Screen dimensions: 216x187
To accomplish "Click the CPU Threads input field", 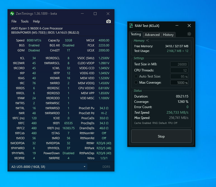I will pyautogui.click(x=179, y=70).
